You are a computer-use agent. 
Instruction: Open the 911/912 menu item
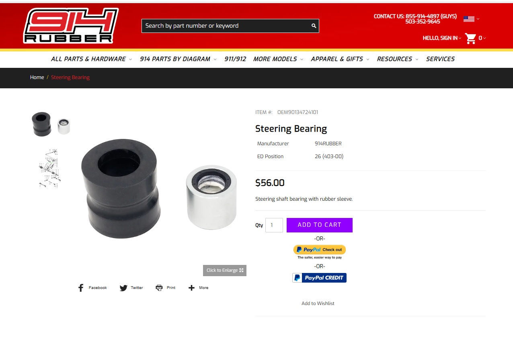tap(235, 59)
